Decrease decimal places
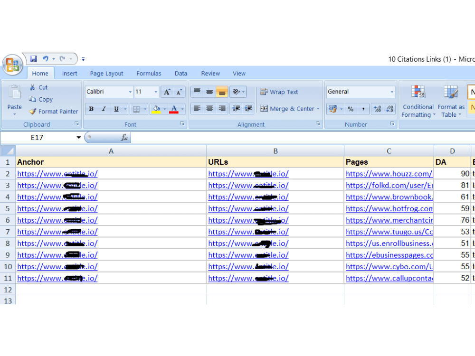Viewport: 475px width, 356px height. coord(389,109)
